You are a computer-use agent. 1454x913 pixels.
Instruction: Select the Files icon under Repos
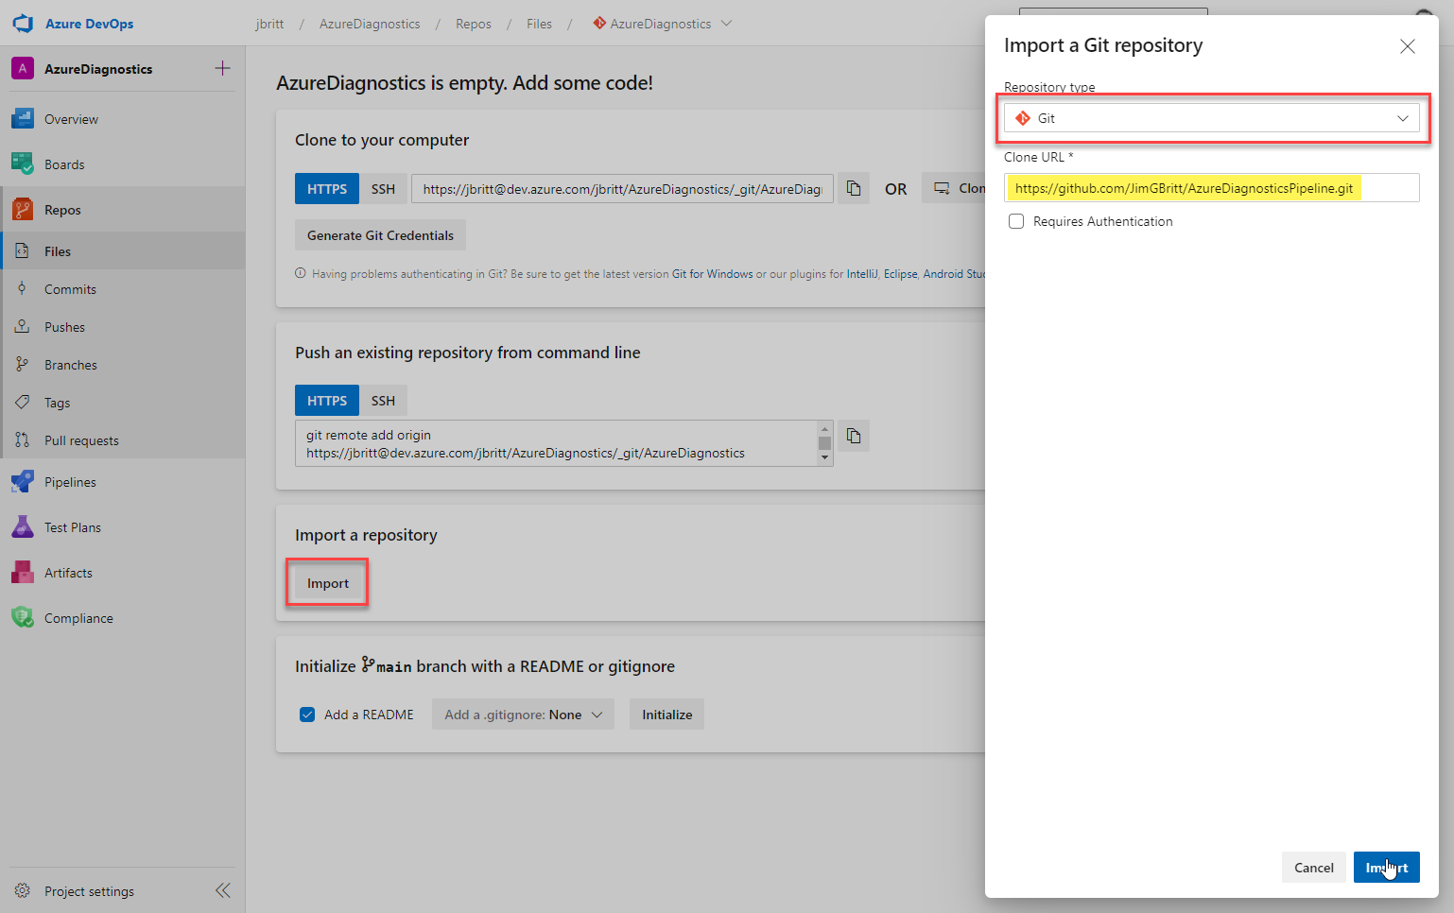(23, 250)
